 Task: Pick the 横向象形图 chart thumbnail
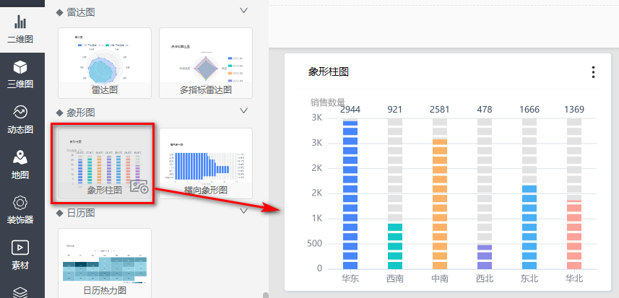coord(206,162)
